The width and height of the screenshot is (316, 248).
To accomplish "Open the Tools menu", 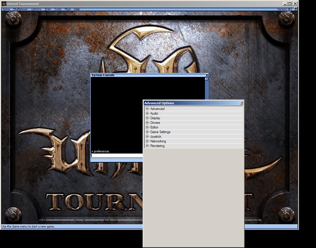I will [x=58, y=9].
